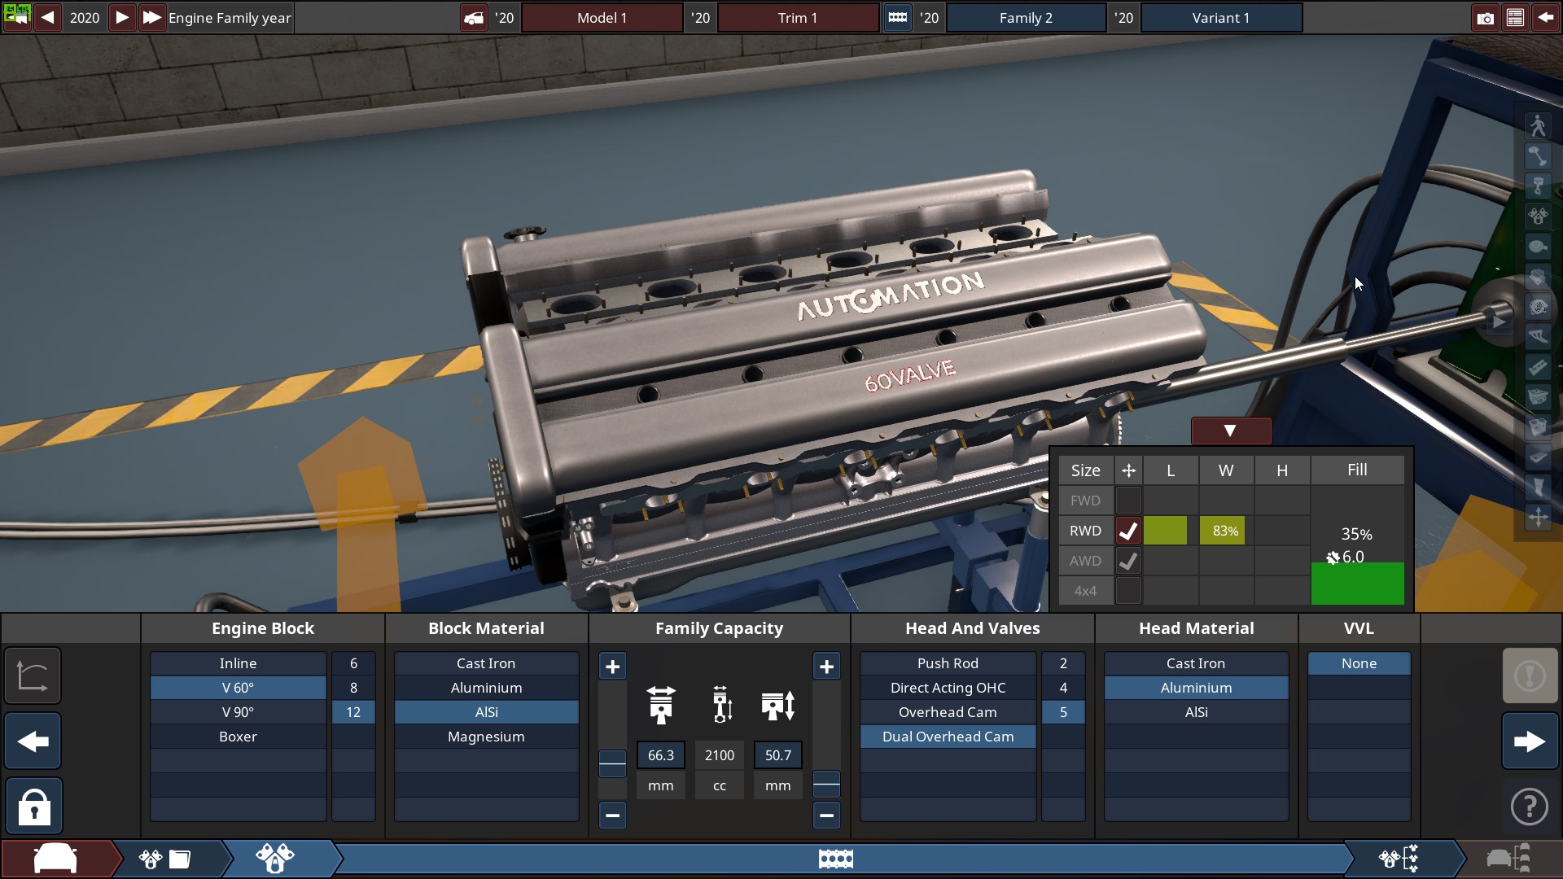1563x879 pixels.
Task: Click the padlock lock icon
Action: 33,806
